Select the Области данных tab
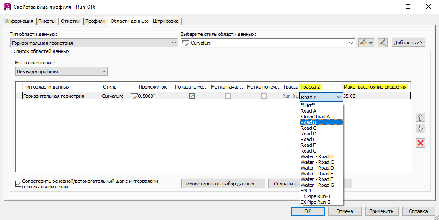The height and width of the screenshot is (220, 439). click(129, 21)
